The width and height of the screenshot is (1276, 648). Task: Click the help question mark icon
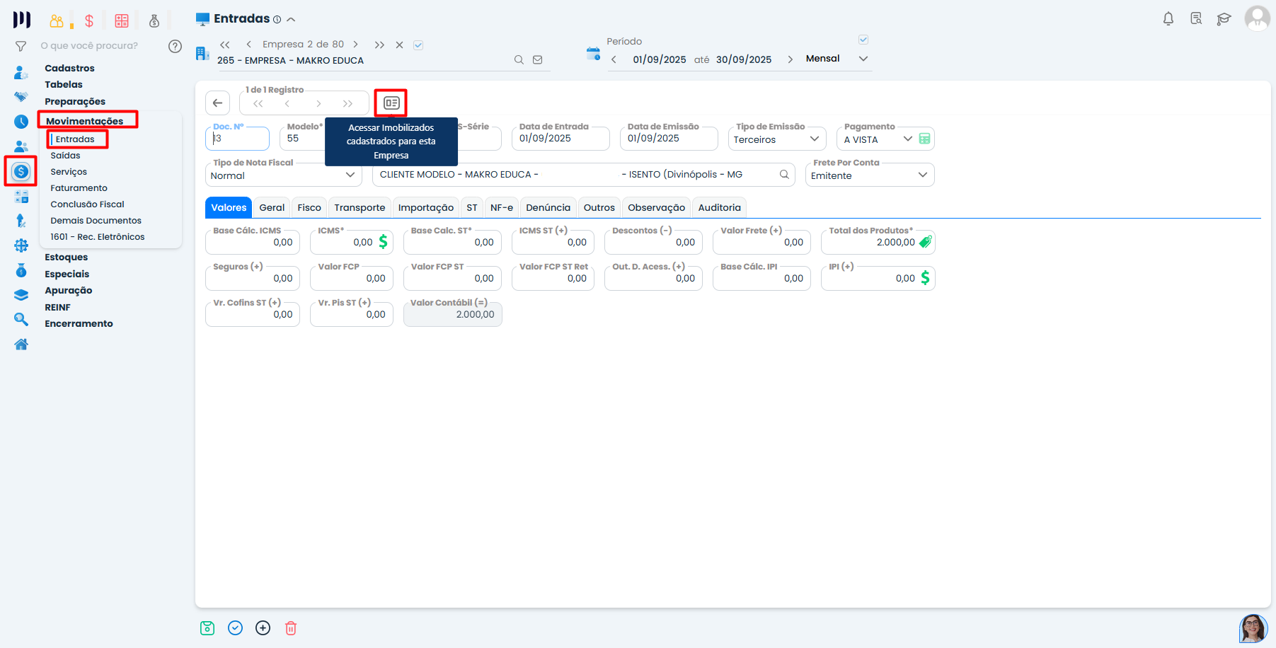tap(175, 47)
